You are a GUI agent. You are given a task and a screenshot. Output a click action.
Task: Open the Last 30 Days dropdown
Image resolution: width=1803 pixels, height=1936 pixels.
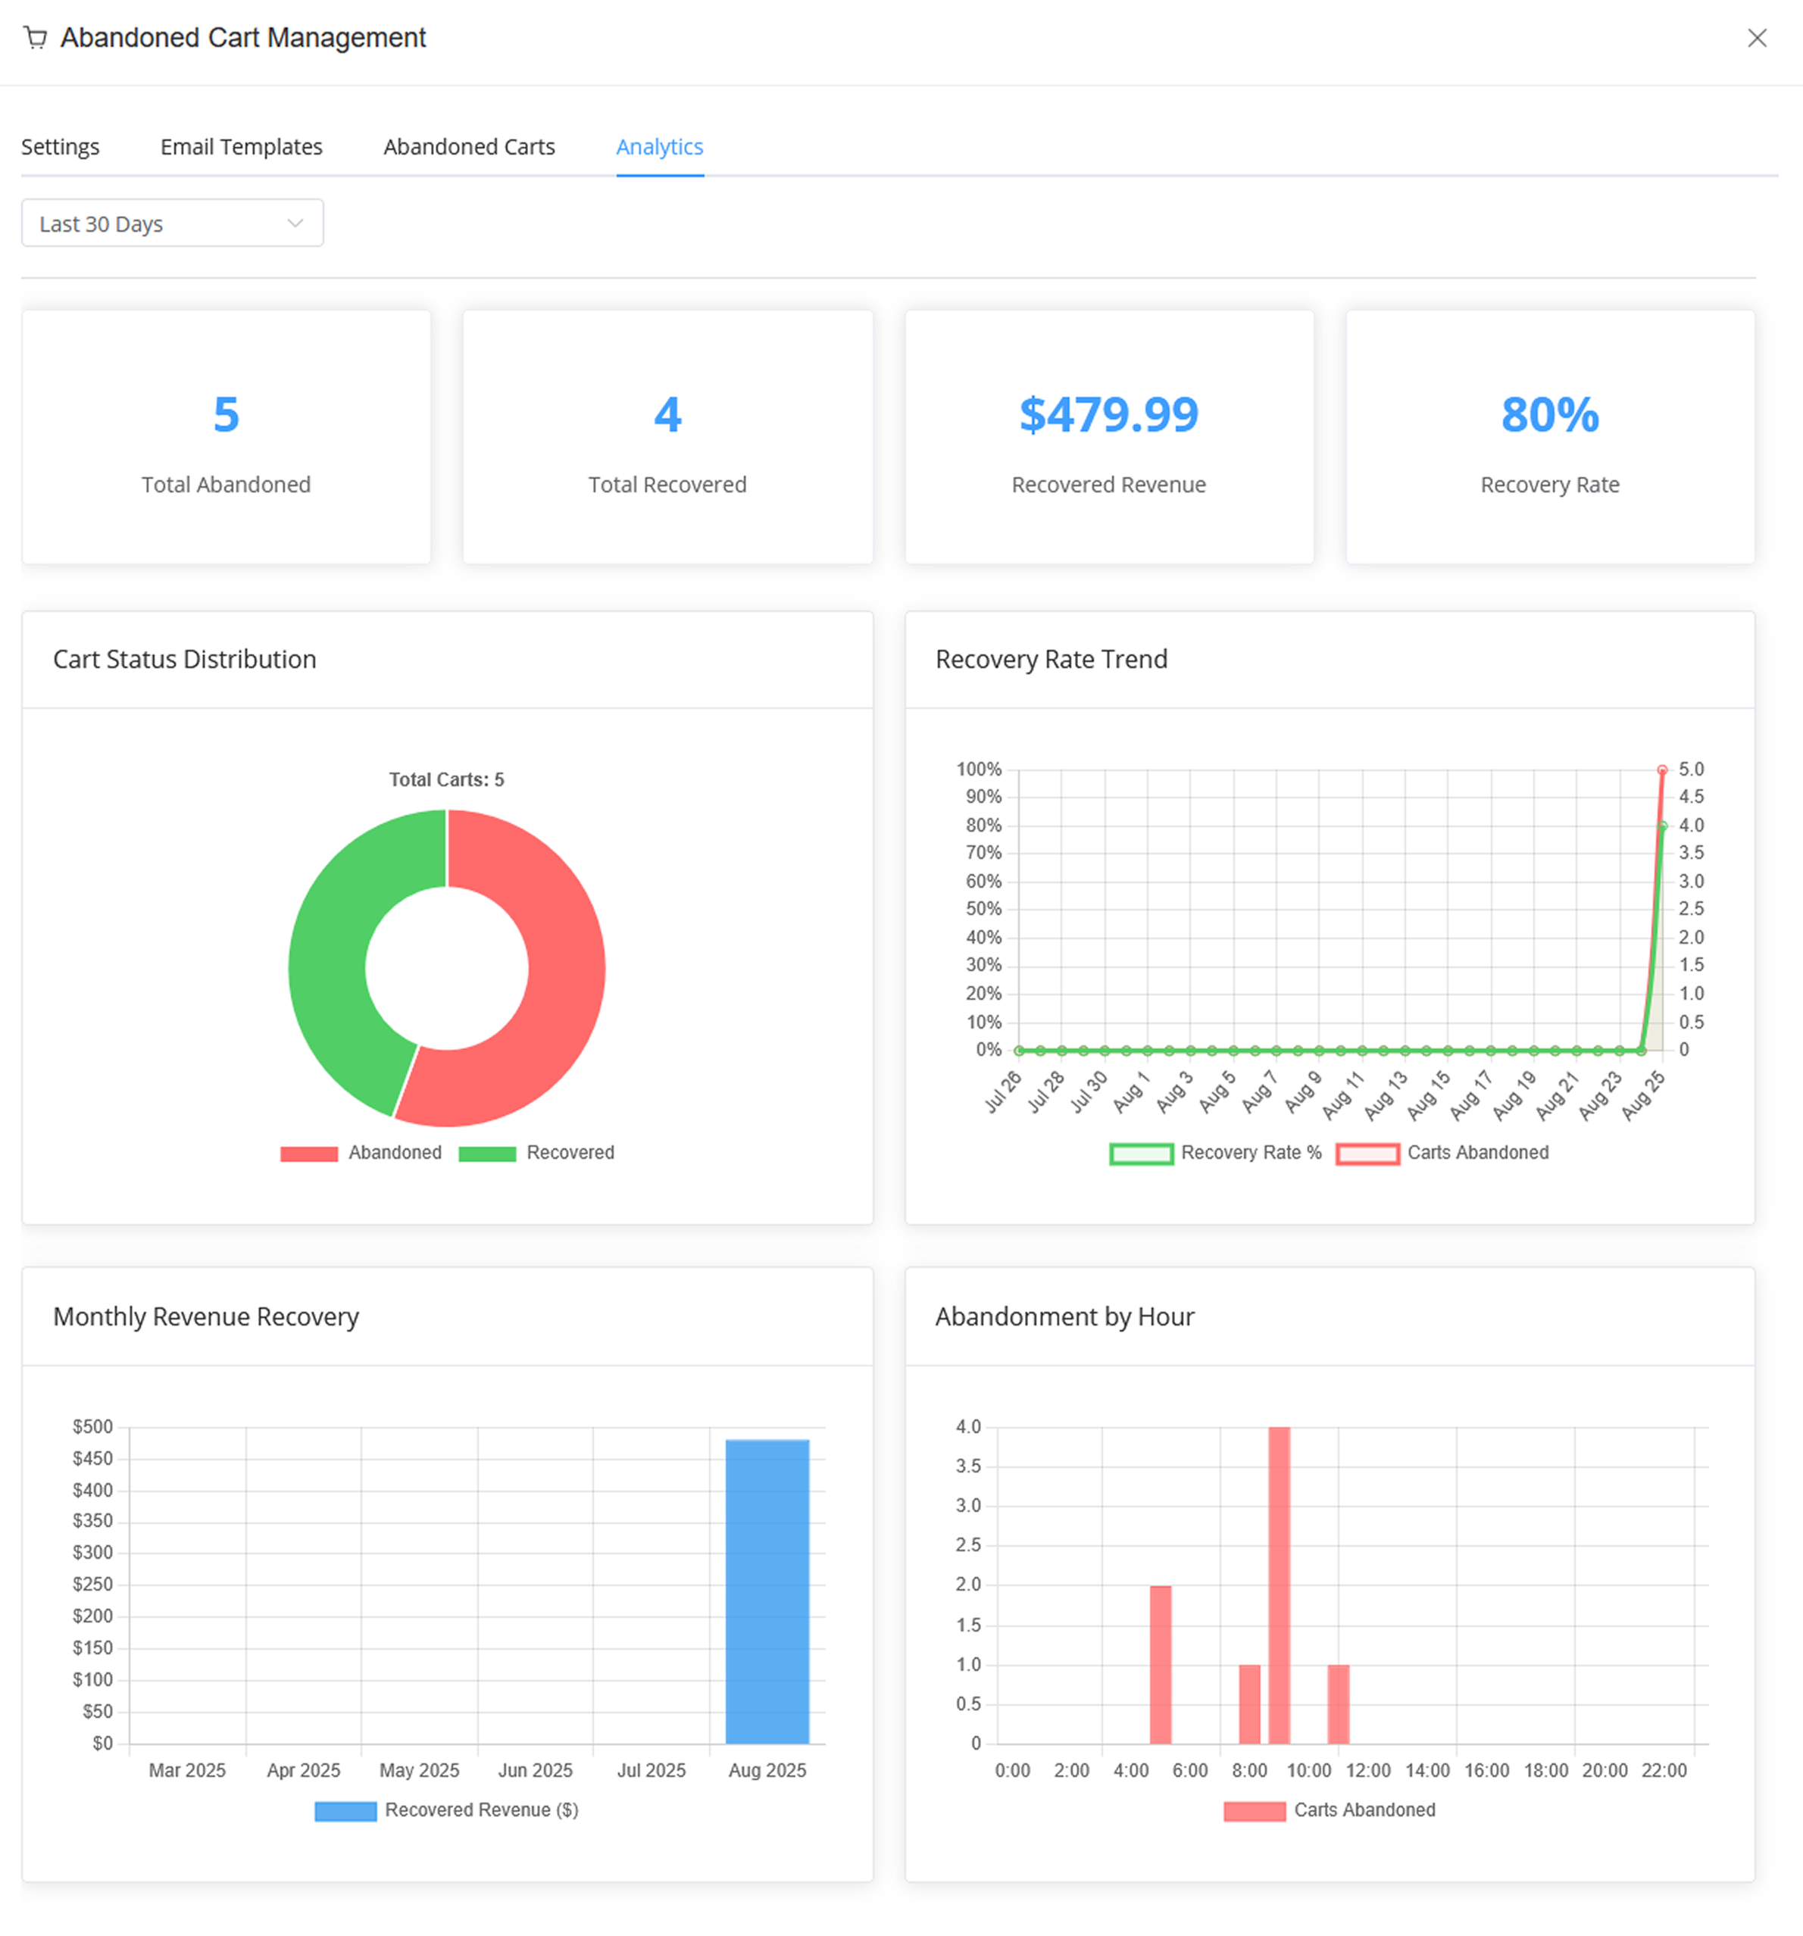pyautogui.click(x=171, y=224)
